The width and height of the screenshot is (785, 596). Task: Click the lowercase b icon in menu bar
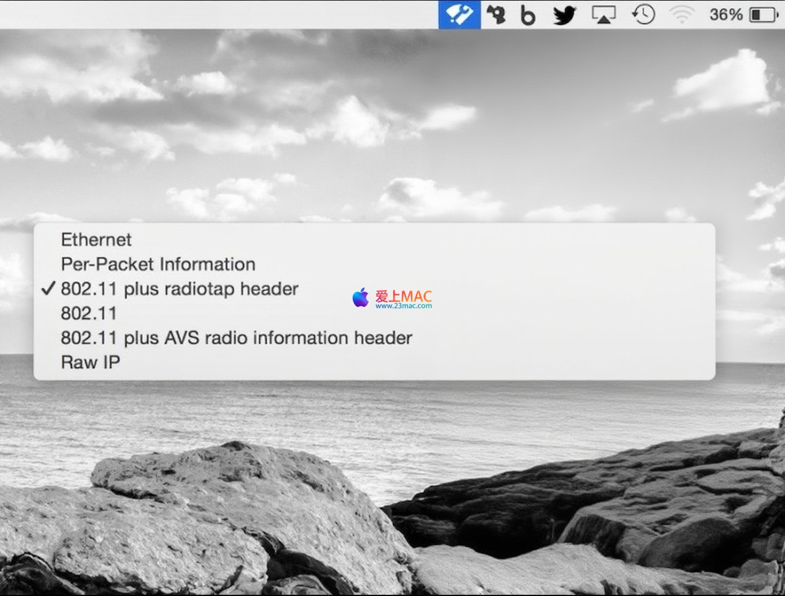pos(527,15)
